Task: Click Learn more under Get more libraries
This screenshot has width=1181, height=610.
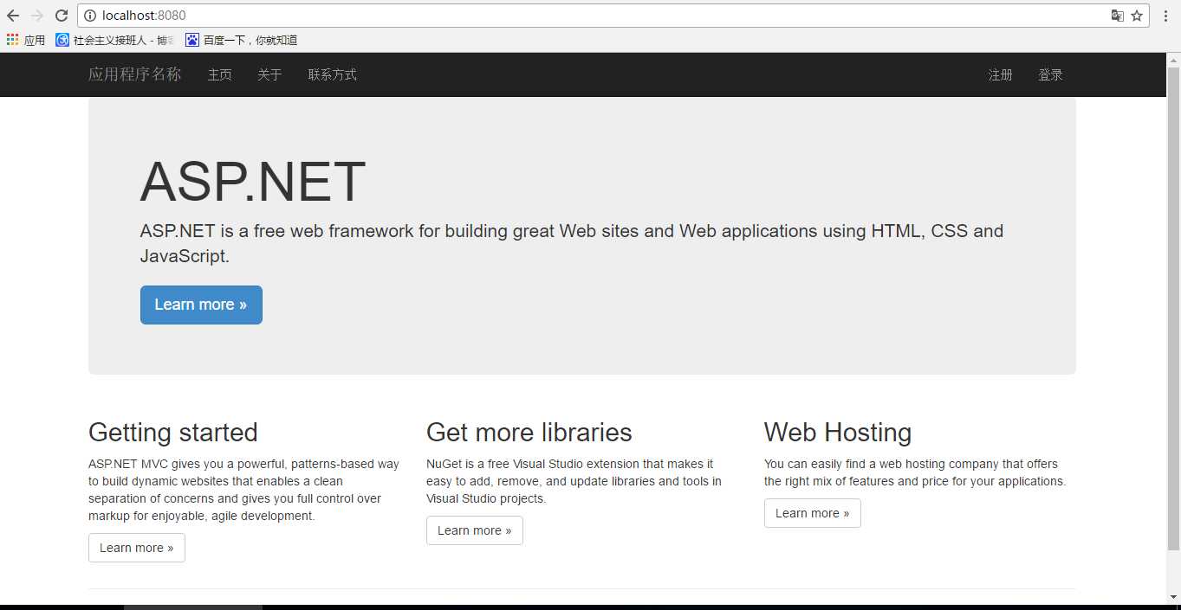Action: (x=475, y=530)
